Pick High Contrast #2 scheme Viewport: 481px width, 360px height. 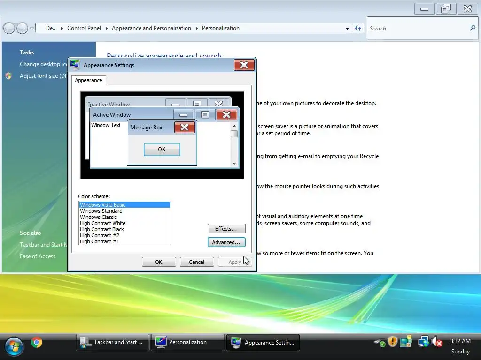coord(124,235)
